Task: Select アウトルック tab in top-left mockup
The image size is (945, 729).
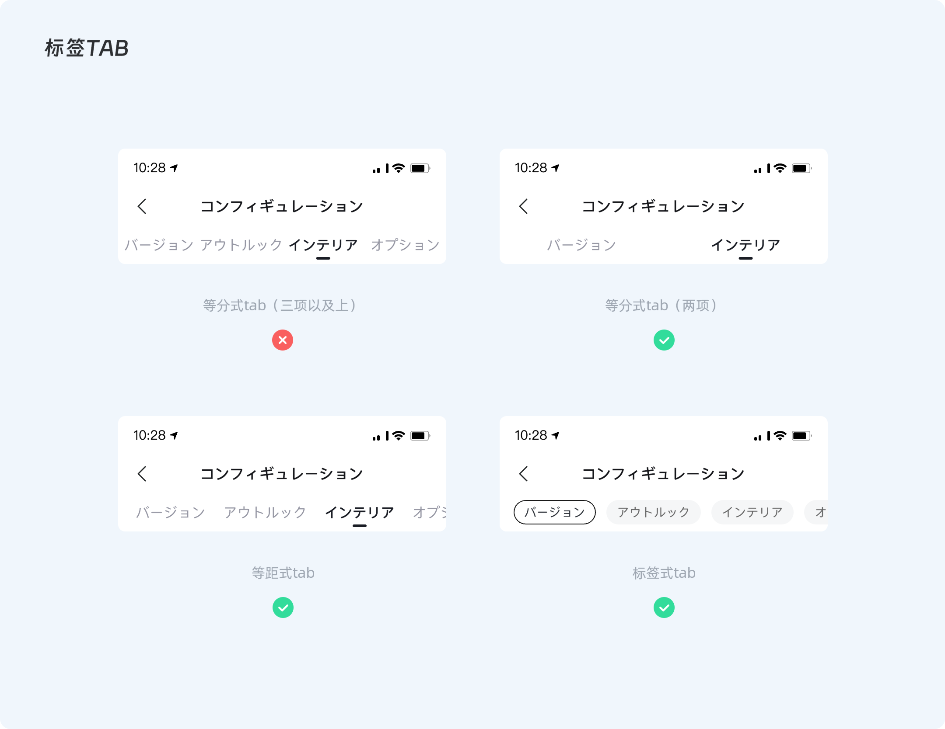Action: (241, 245)
